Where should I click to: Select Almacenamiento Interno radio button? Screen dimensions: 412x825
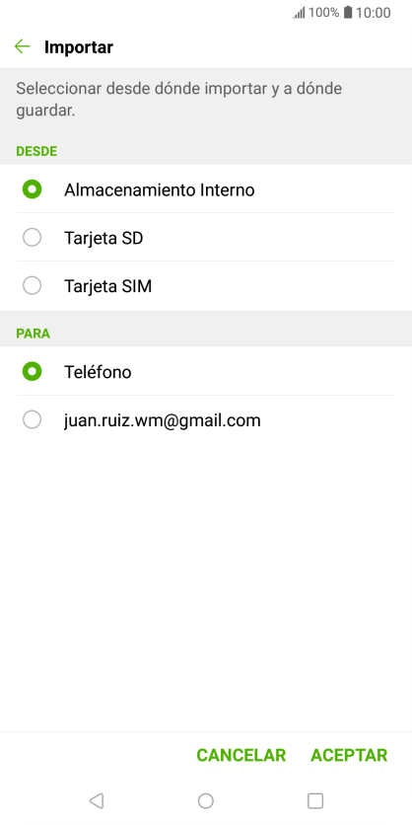33,189
